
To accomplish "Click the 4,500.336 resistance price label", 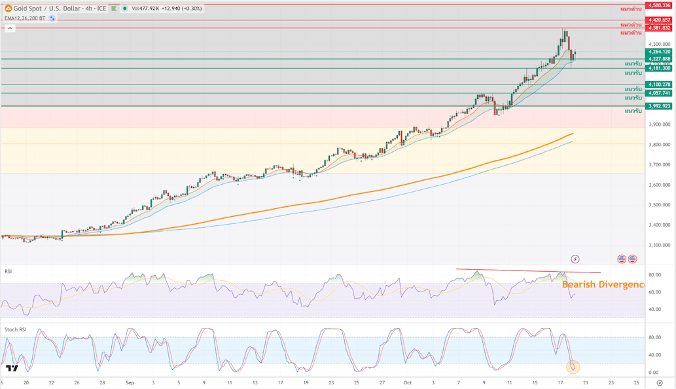I will pos(660,5).
